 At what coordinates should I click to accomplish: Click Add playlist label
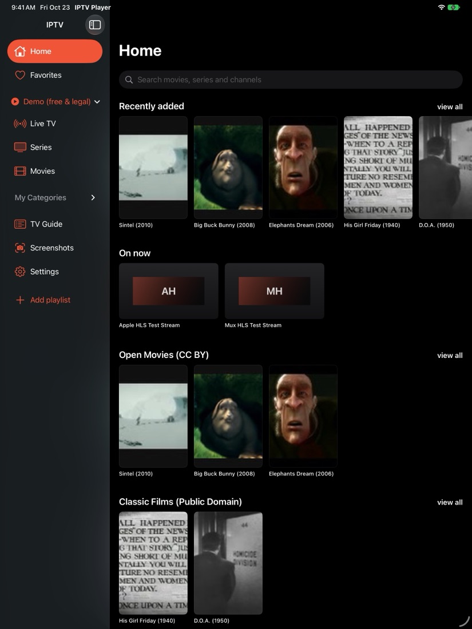click(50, 300)
